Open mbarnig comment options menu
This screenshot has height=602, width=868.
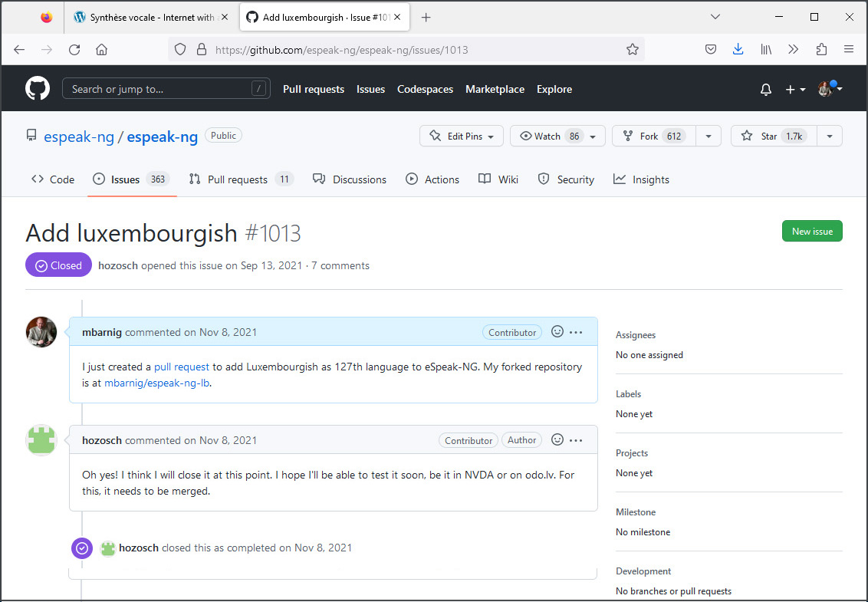pyautogui.click(x=576, y=332)
